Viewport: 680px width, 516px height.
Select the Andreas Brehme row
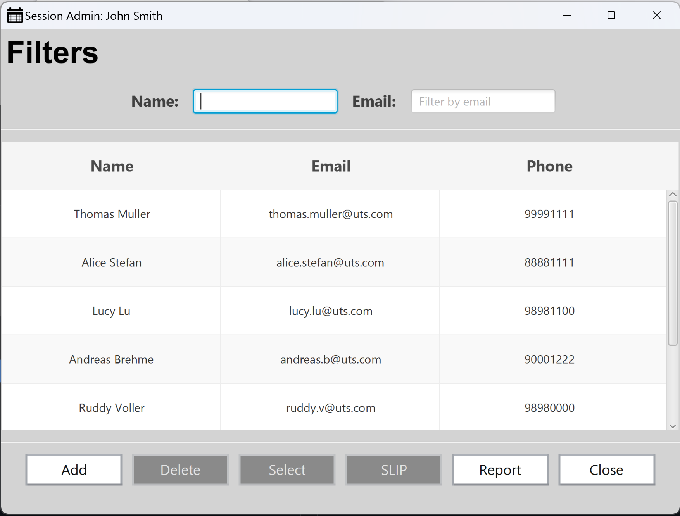point(112,359)
